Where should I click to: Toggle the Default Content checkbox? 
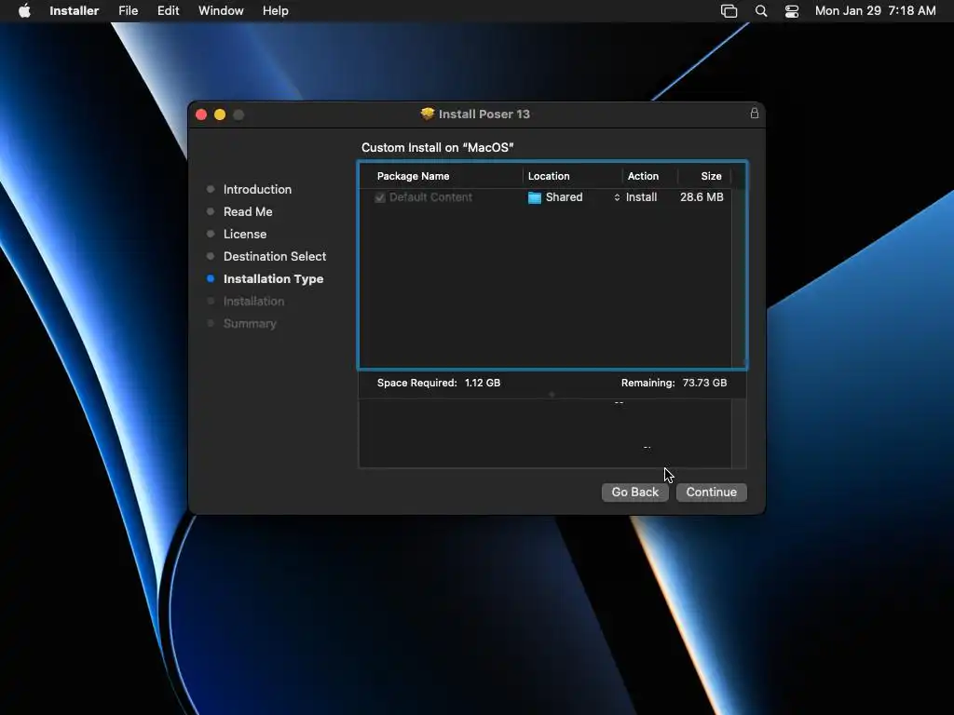tap(380, 197)
